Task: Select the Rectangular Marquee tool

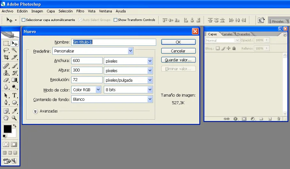Action: click(x=6, y=43)
